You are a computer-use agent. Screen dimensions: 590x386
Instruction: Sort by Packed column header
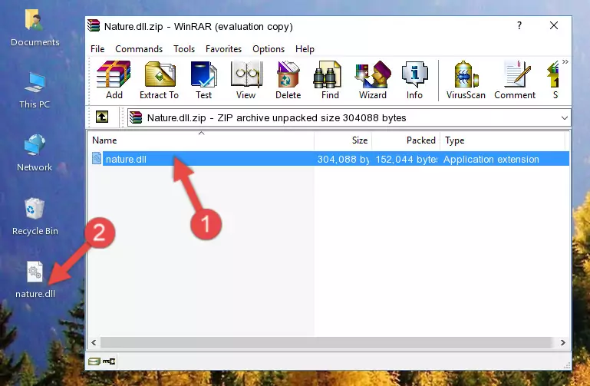click(406, 140)
